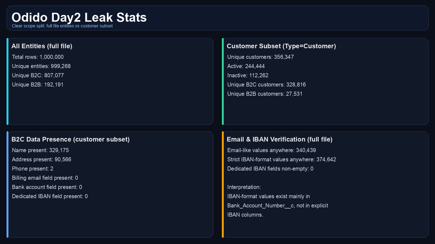Screen dimensions: 435x244
Task: Click the Unique customers: 356,347 line
Action: click(x=260, y=57)
